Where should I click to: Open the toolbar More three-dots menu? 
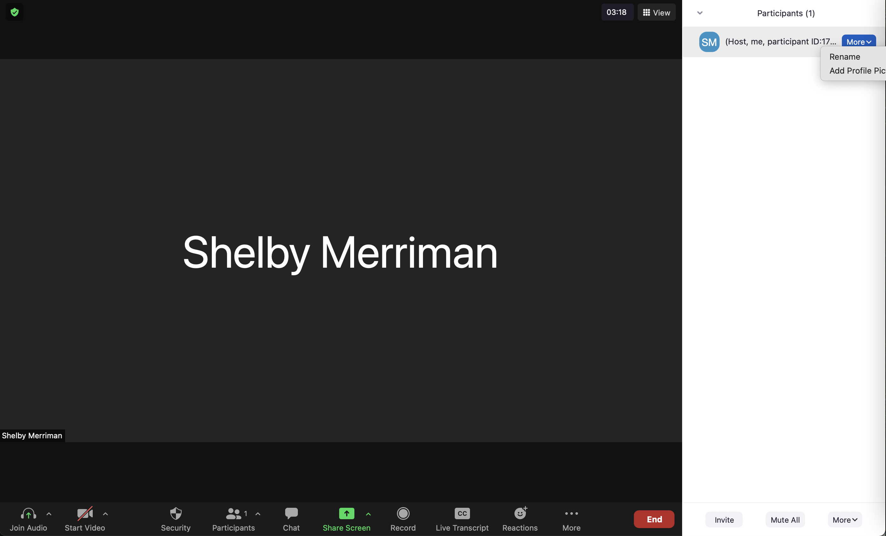571,513
